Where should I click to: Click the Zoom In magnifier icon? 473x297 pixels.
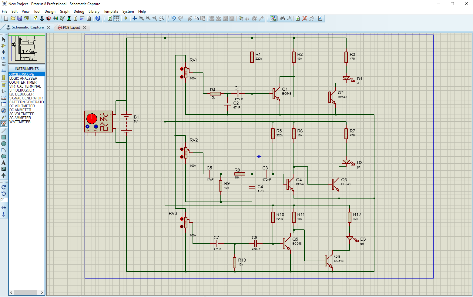[141, 18]
